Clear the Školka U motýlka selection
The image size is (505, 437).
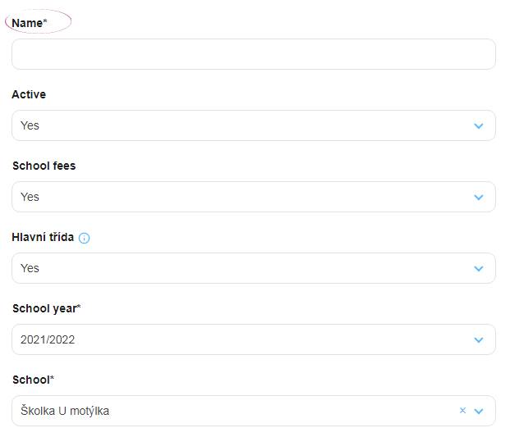pos(462,410)
